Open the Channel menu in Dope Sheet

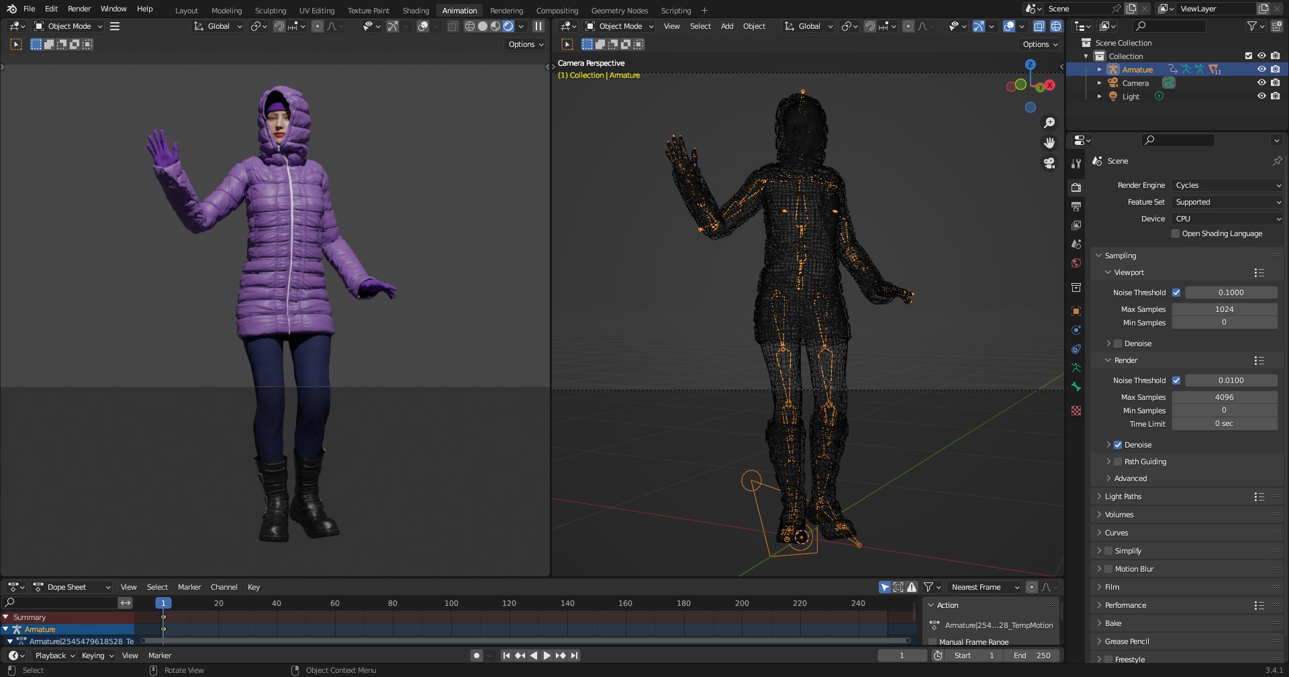point(224,587)
